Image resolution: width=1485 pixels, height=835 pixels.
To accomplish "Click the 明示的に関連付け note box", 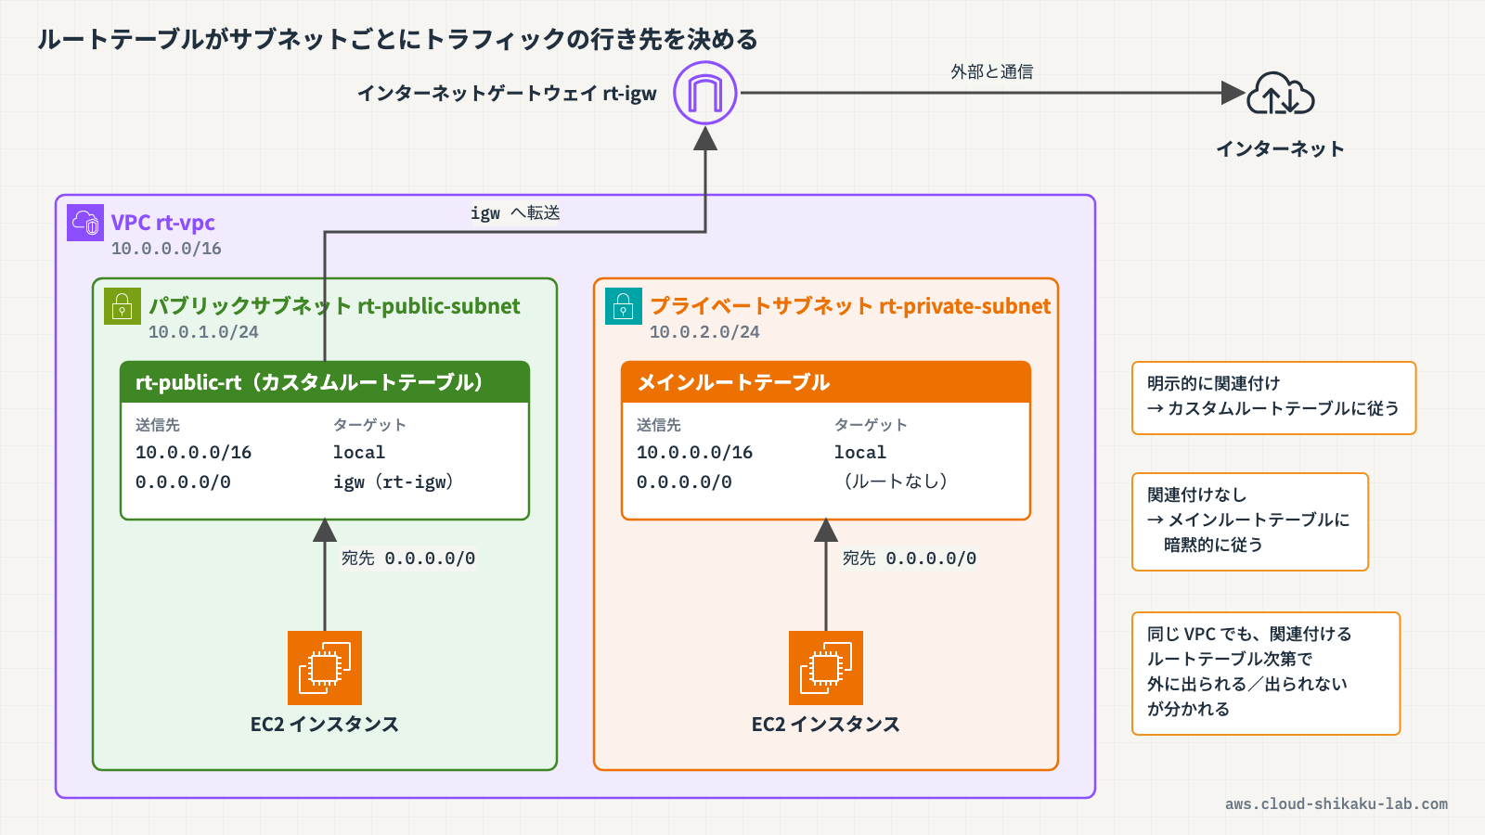I will [1274, 398].
